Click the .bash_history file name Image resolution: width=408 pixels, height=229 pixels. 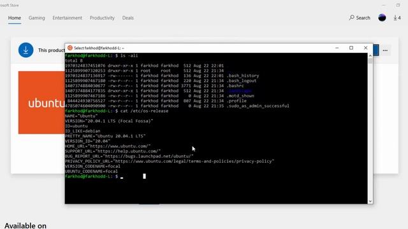(x=242, y=76)
